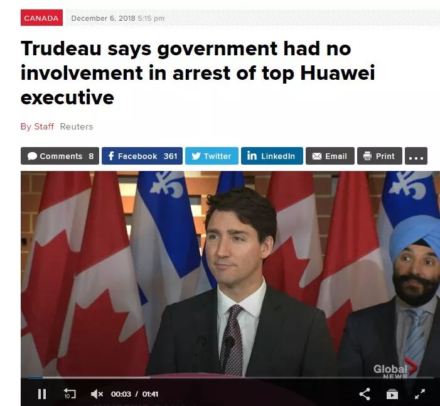Click the Reuters source label
The height and width of the screenshot is (406, 440).
(x=77, y=126)
